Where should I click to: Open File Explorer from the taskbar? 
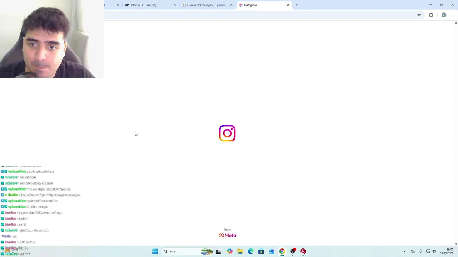pos(240,251)
